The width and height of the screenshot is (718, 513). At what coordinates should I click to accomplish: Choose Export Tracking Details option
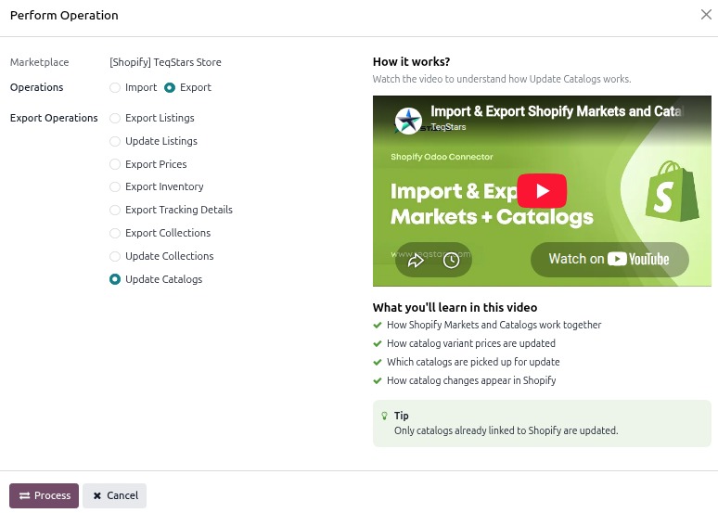pos(115,210)
